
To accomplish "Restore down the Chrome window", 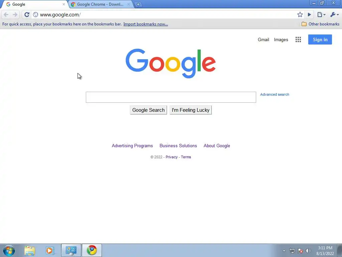I will (322, 3).
